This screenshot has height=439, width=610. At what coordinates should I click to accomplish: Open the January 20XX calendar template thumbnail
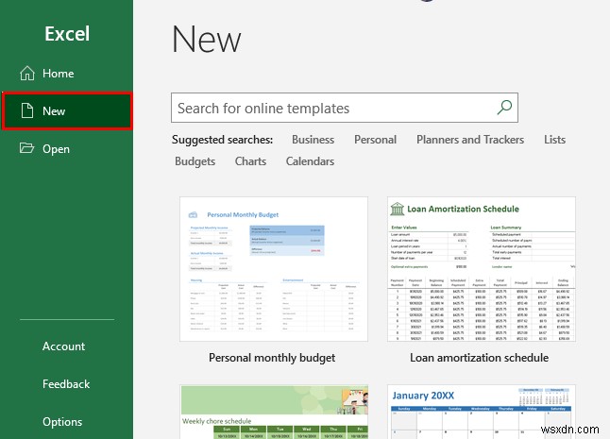482,413
